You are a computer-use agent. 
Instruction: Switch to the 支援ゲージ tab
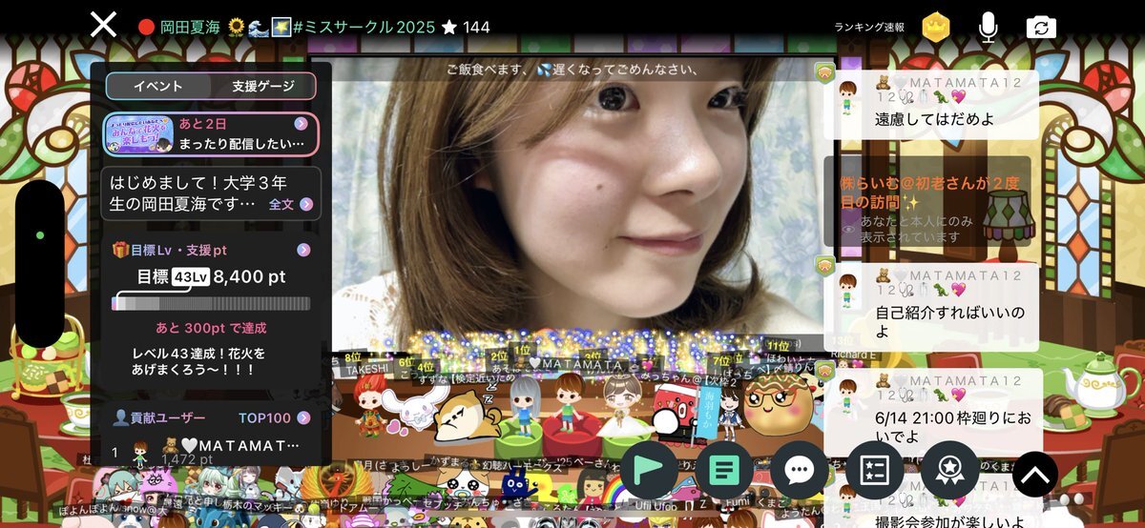[262, 86]
